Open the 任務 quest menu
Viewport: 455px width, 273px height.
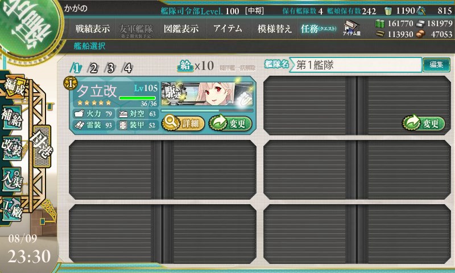tap(318, 28)
